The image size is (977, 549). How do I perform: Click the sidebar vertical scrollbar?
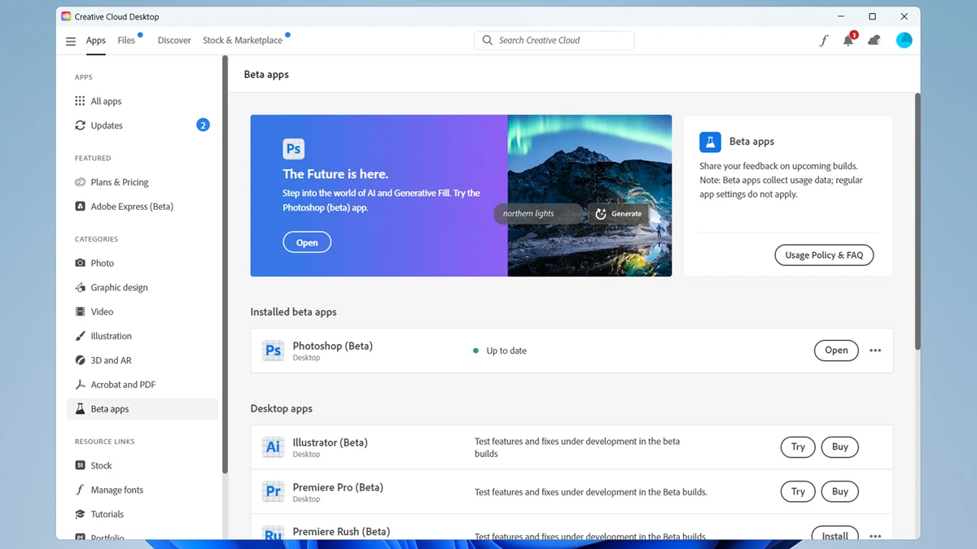pos(225,264)
